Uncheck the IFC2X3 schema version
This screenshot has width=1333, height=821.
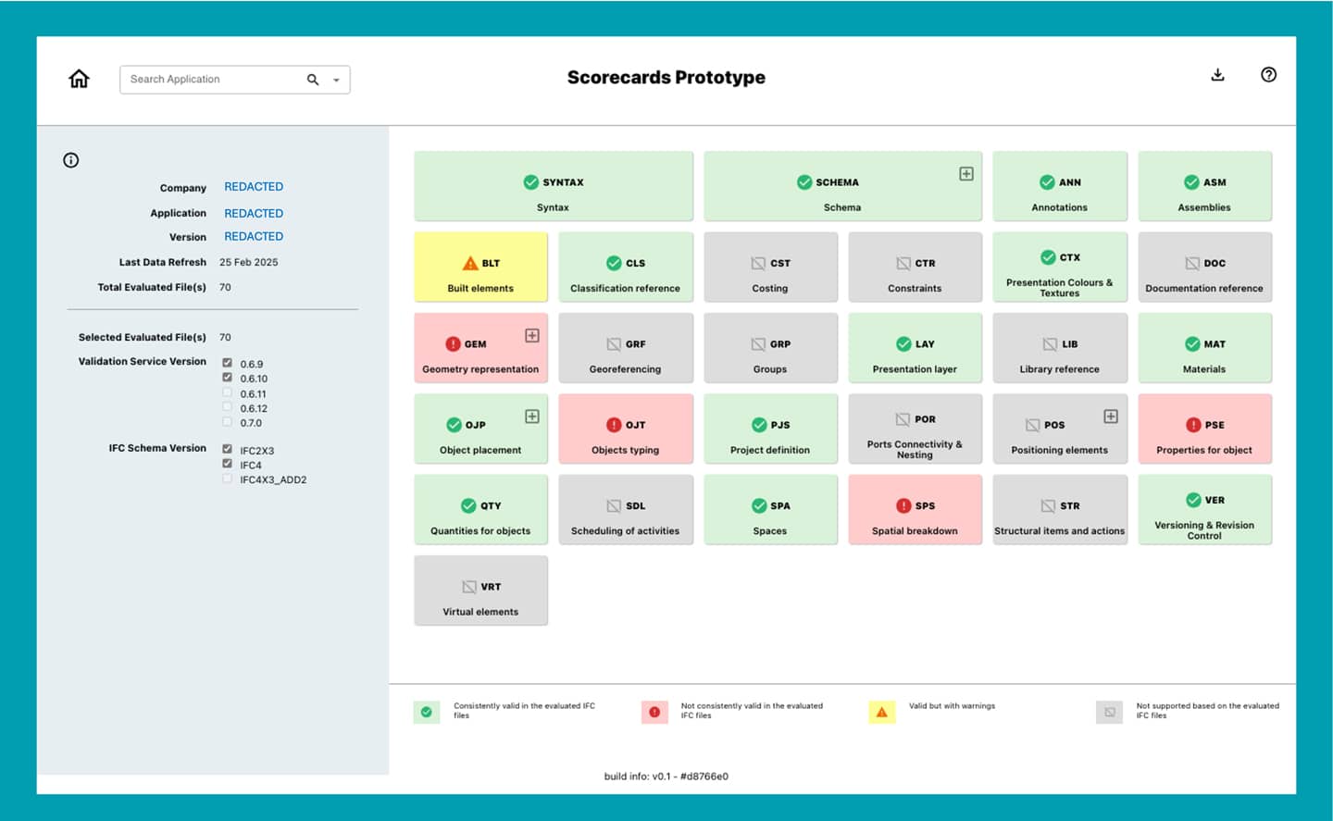click(x=227, y=449)
